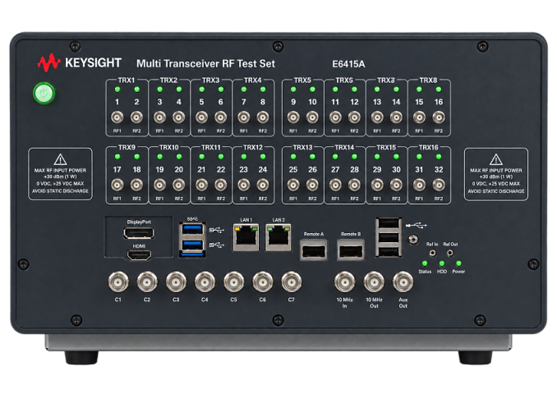Click the right warning triangle icon
557x394 pixels.
496,159
